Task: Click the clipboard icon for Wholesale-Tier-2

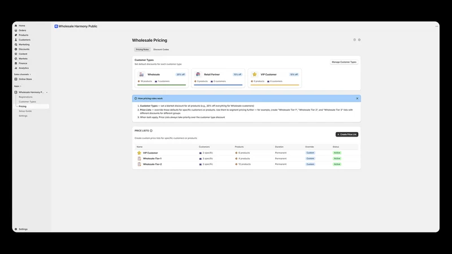Action: 139,164
